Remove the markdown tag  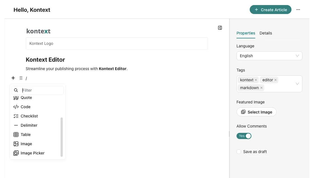261,88
